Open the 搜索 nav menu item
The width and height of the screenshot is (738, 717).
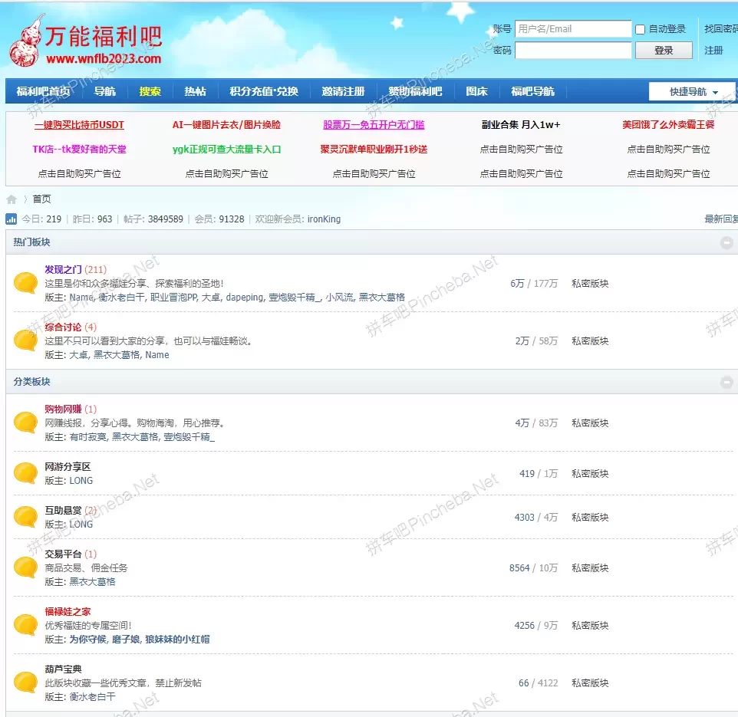click(150, 91)
